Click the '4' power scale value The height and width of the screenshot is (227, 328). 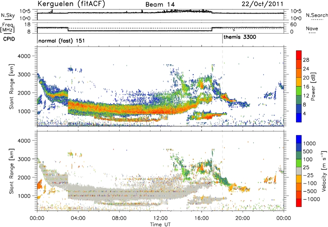click(305, 113)
